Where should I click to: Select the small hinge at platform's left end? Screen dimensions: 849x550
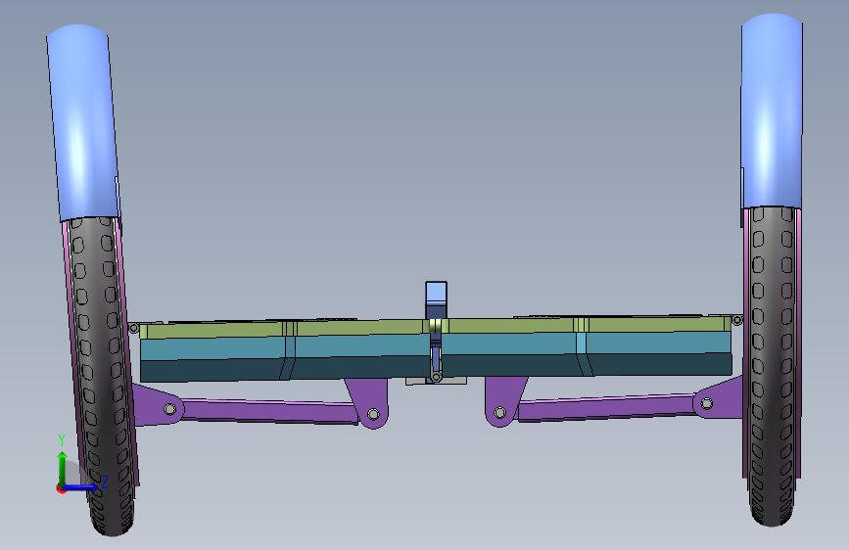click(x=134, y=328)
